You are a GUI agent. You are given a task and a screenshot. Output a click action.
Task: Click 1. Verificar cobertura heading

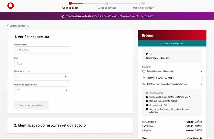[x=32, y=37]
